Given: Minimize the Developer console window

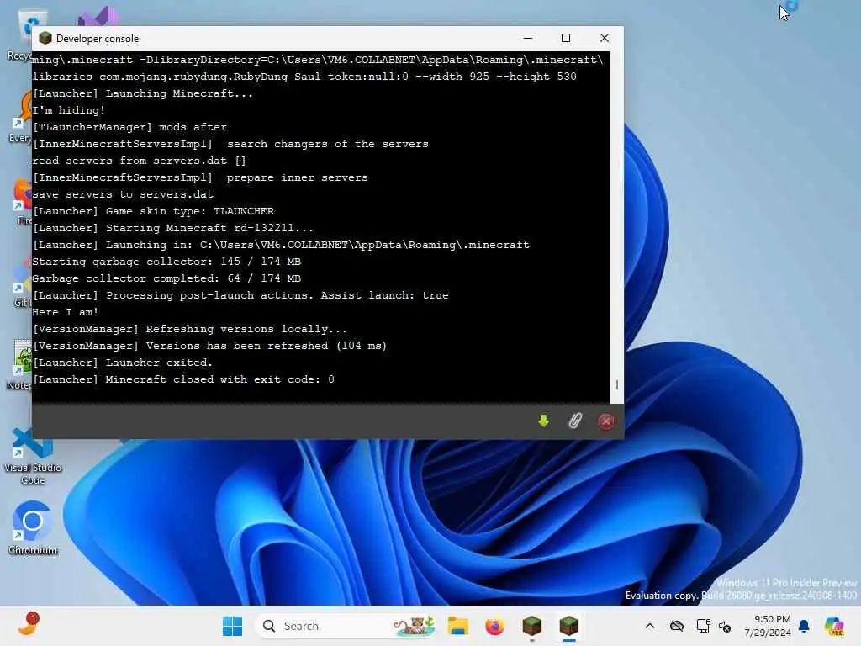Looking at the screenshot, I should (x=528, y=38).
